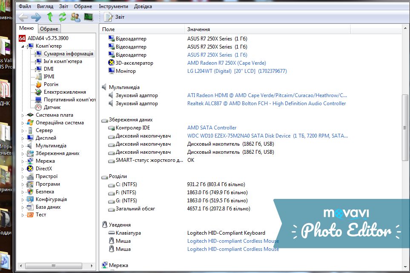The width and height of the screenshot is (410, 273).
Task: Expand the Системна плата node
Action: [x=23, y=115]
